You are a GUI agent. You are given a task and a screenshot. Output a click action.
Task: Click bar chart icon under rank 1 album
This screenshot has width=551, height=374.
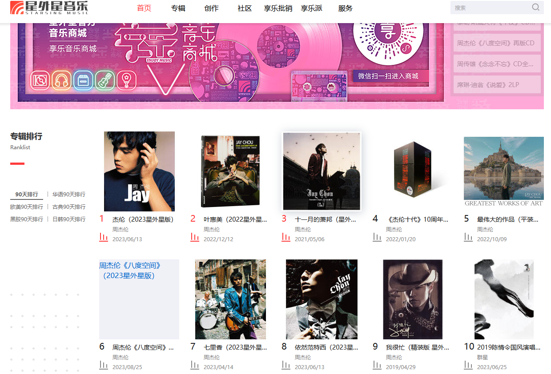coord(104,237)
